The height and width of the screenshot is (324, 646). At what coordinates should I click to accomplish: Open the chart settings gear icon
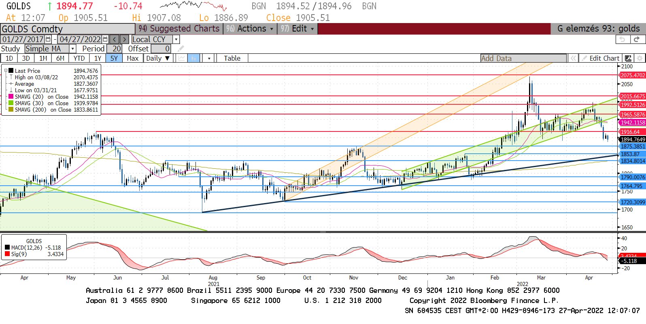tap(640, 58)
